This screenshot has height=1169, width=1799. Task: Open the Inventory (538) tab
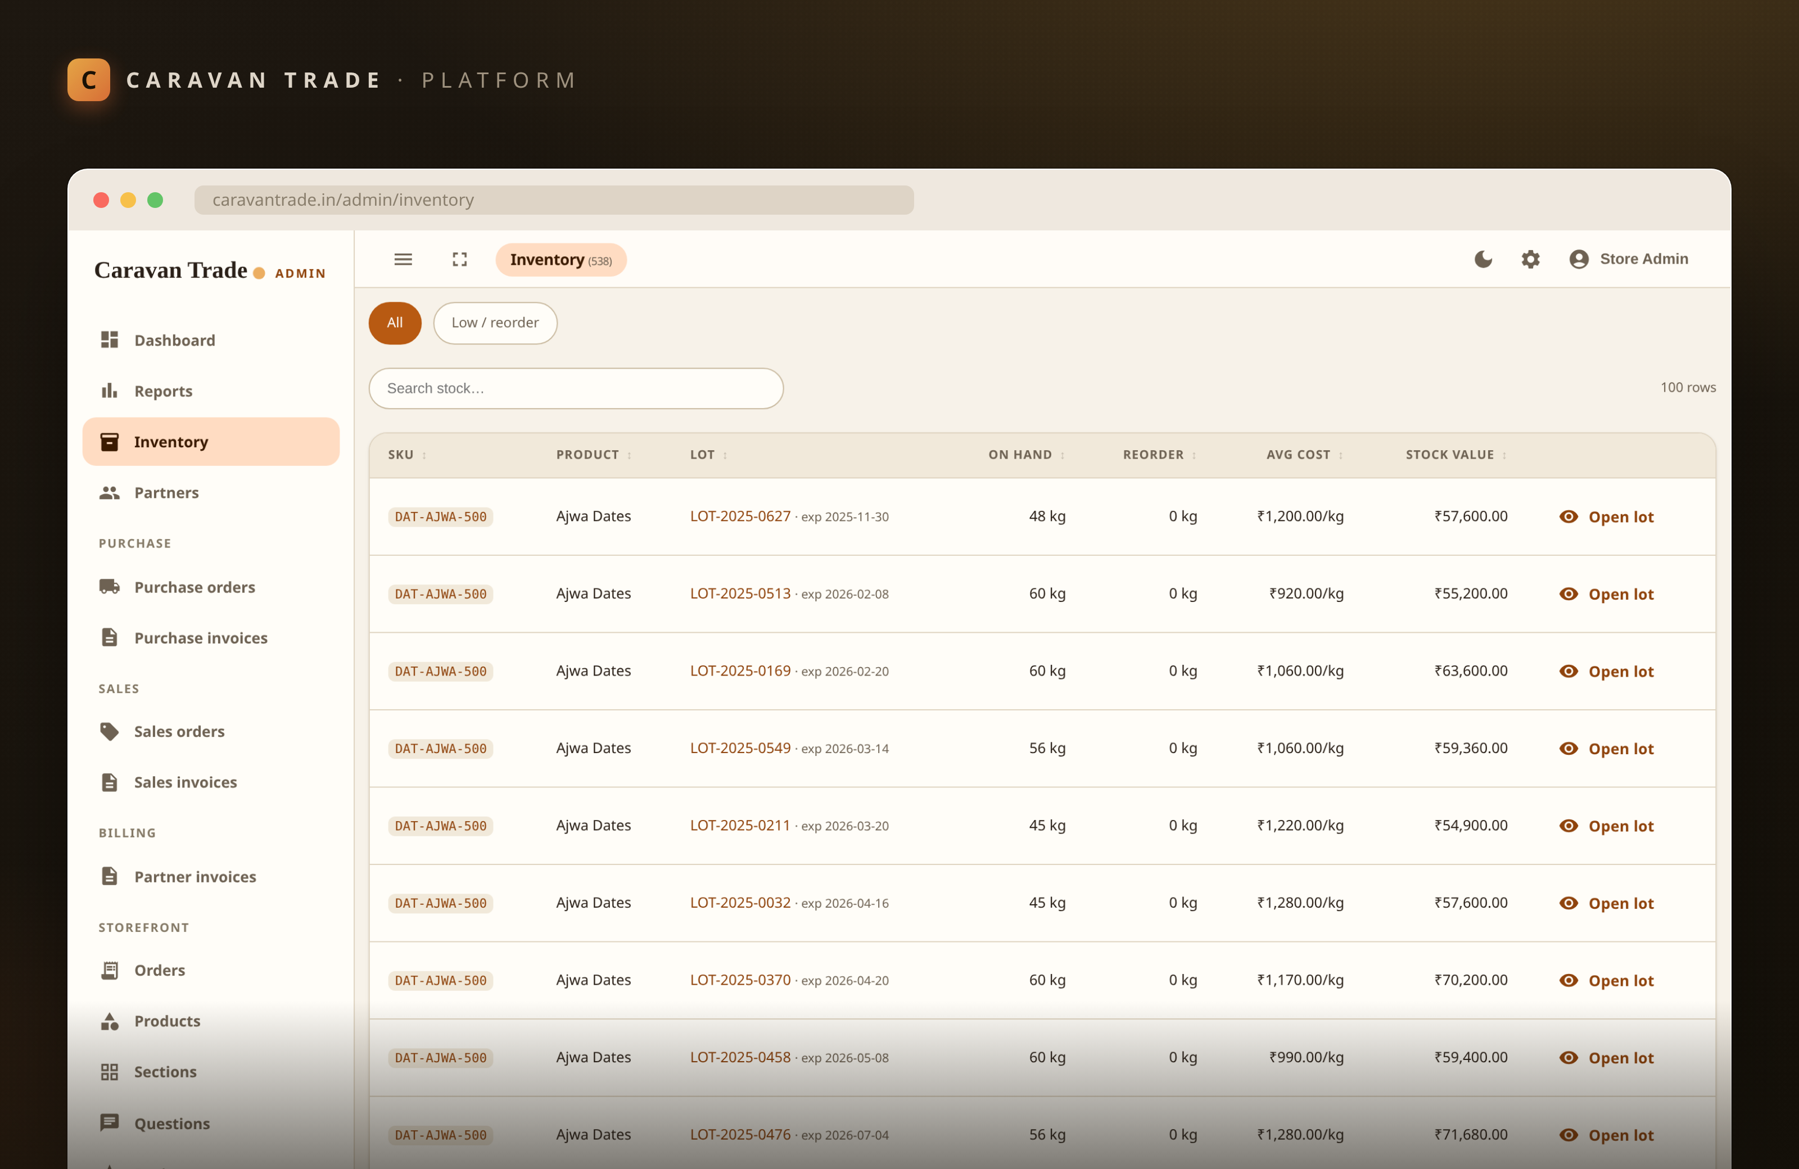(561, 259)
